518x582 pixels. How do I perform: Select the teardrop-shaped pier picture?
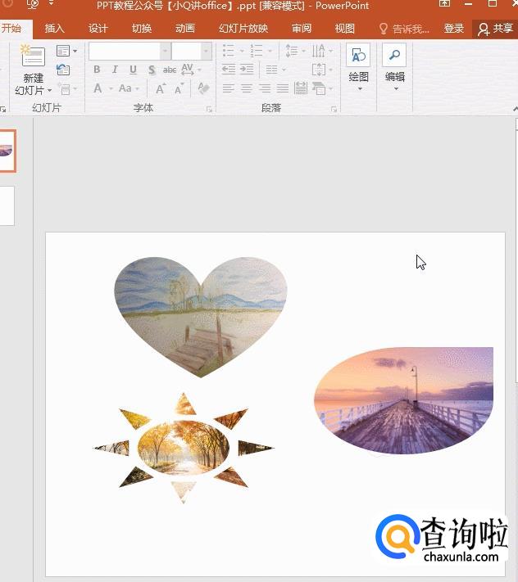[403, 400]
